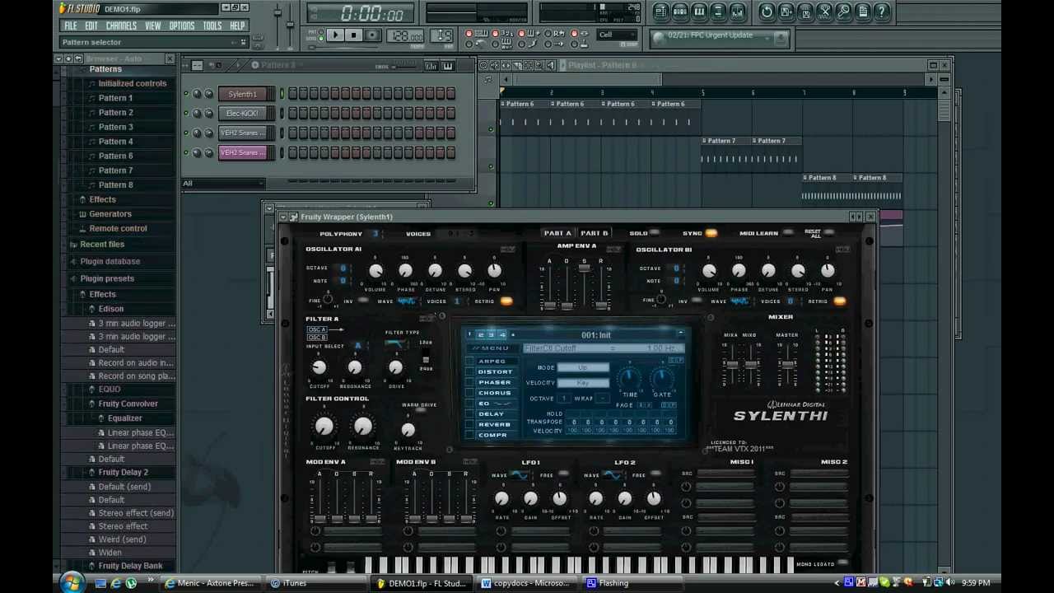
Task: Open the VIEW menu
Action: pyautogui.click(x=153, y=26)
